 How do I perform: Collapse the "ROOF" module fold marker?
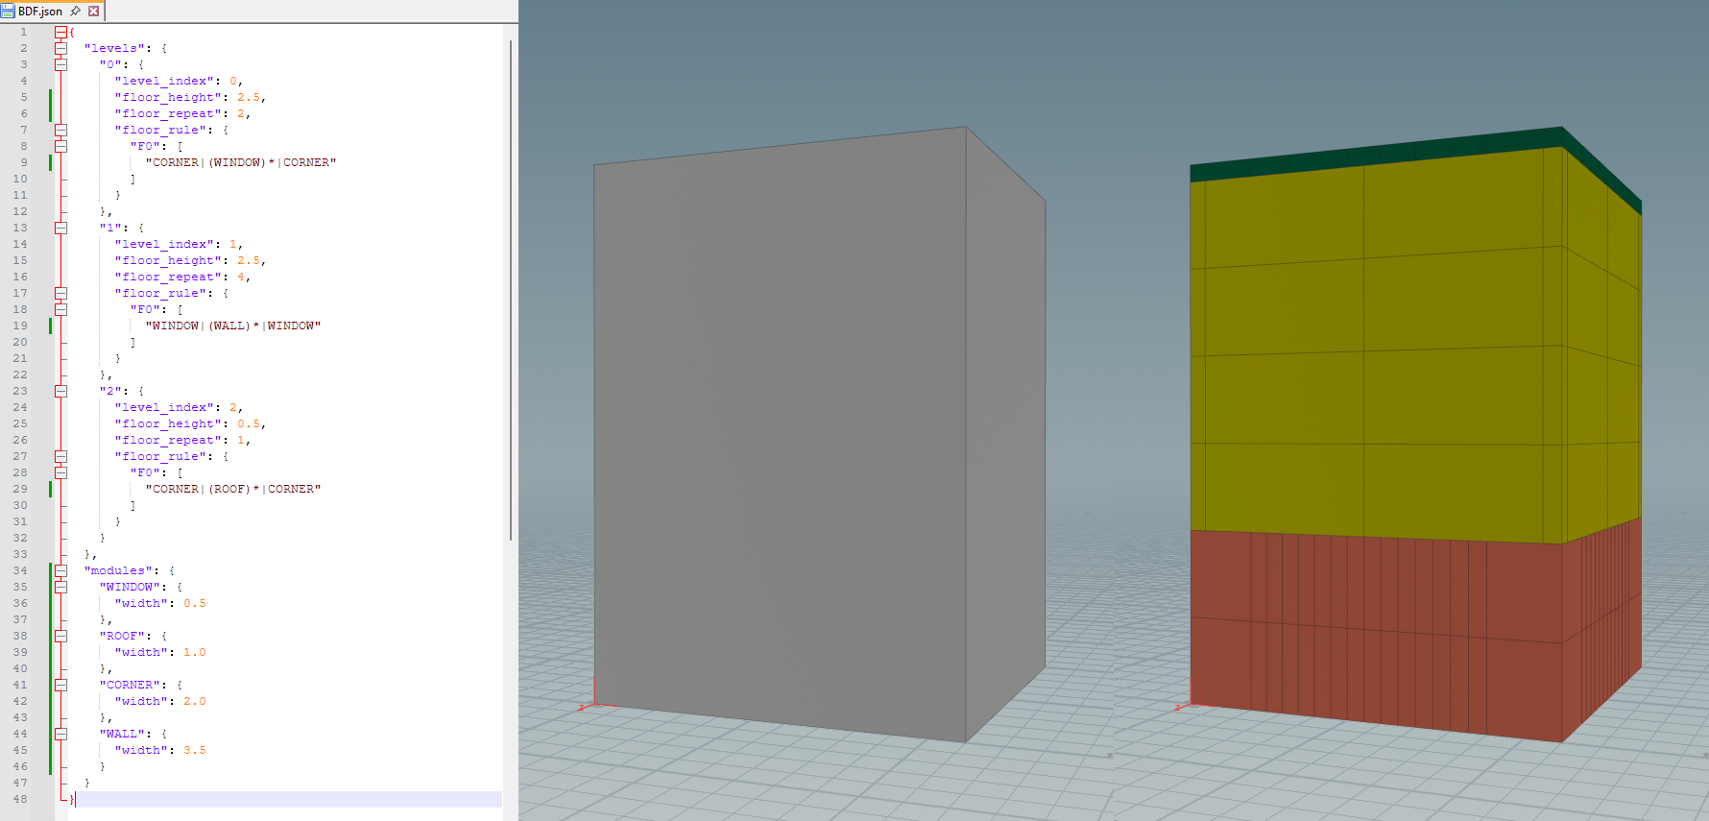60,636
